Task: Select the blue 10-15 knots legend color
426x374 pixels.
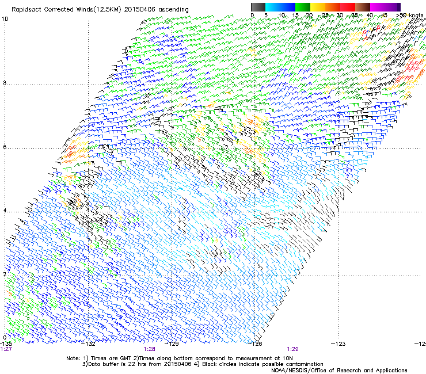Action: (287, 7)
